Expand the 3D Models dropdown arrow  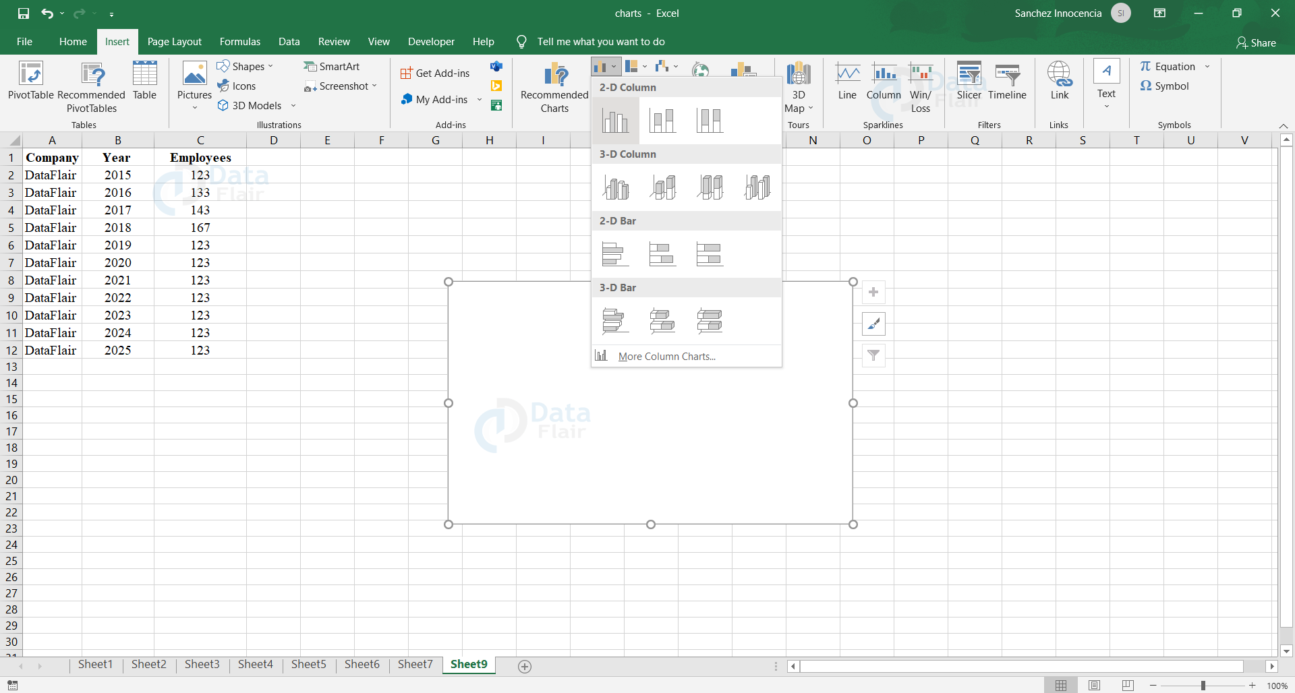click(x=293, y=105)
